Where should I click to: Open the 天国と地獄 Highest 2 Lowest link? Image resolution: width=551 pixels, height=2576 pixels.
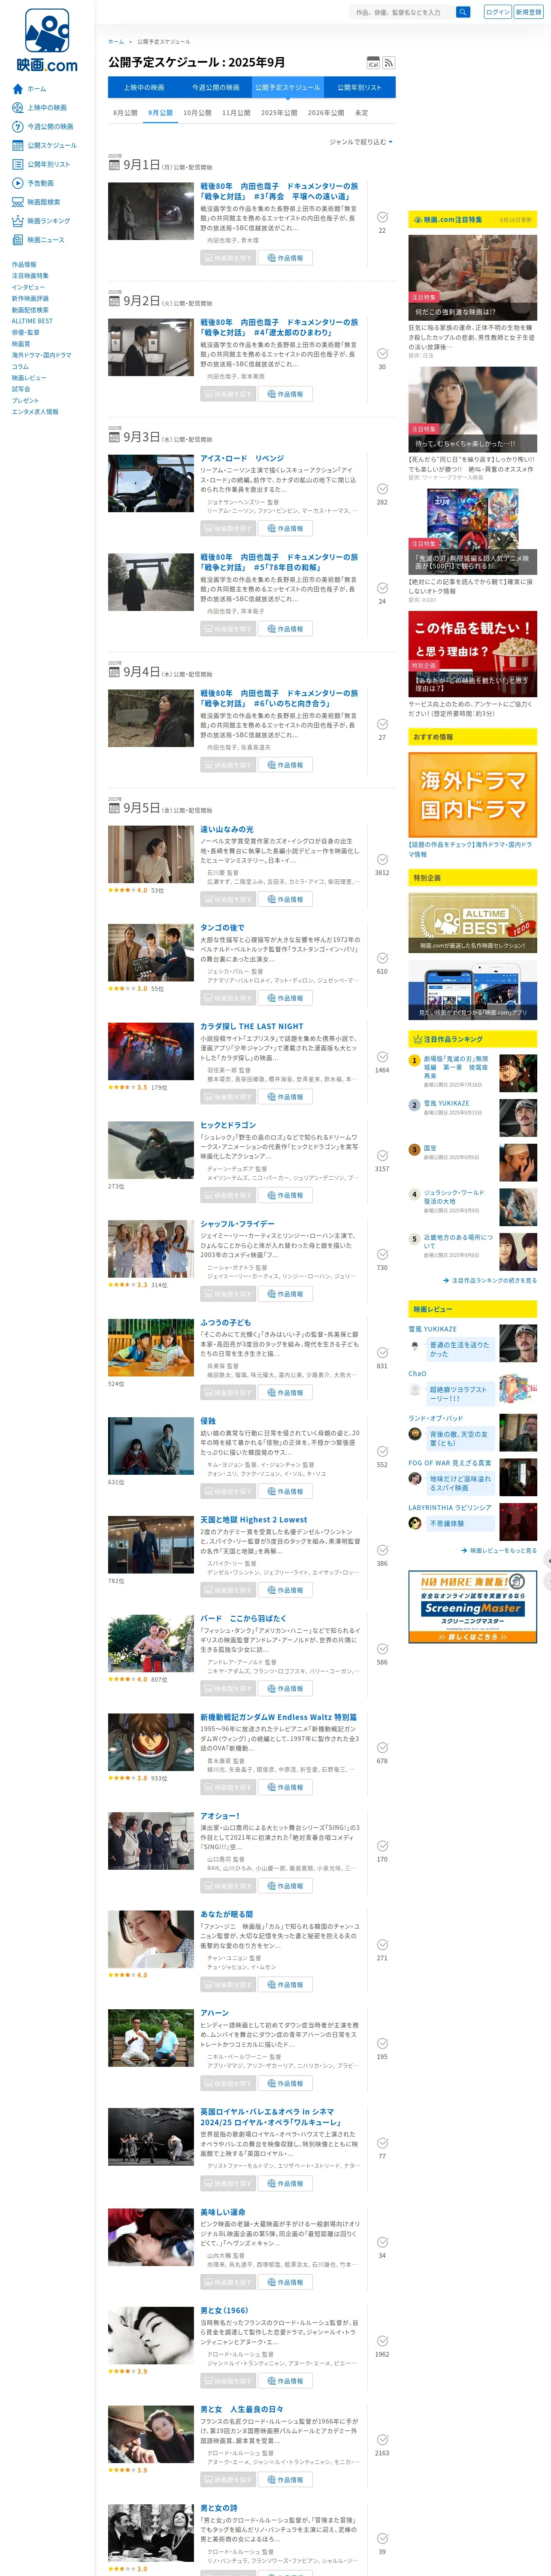point(253,1519)
